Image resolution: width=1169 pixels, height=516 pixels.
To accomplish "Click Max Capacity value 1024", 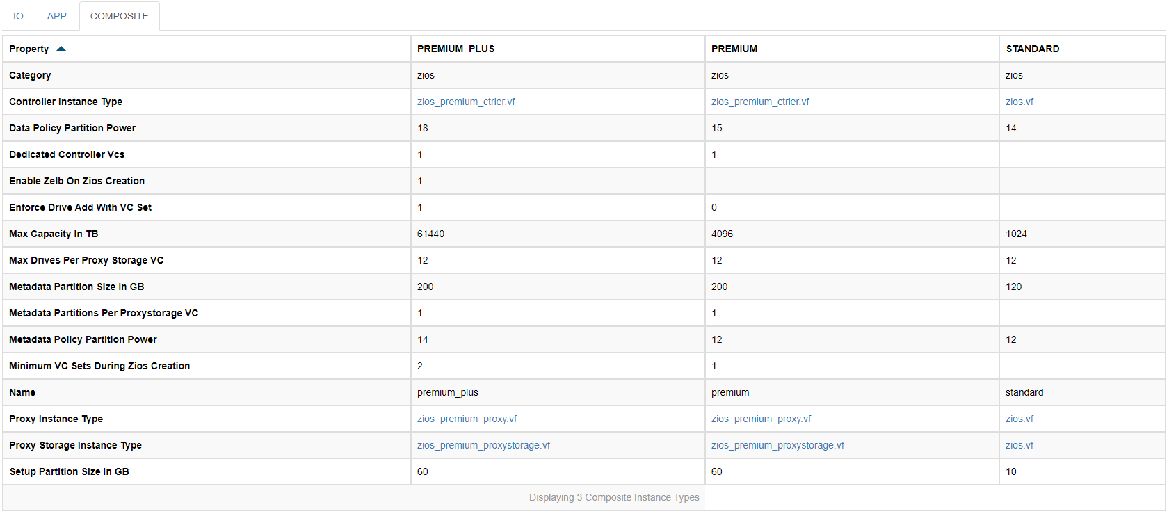I will [1016, 234].
